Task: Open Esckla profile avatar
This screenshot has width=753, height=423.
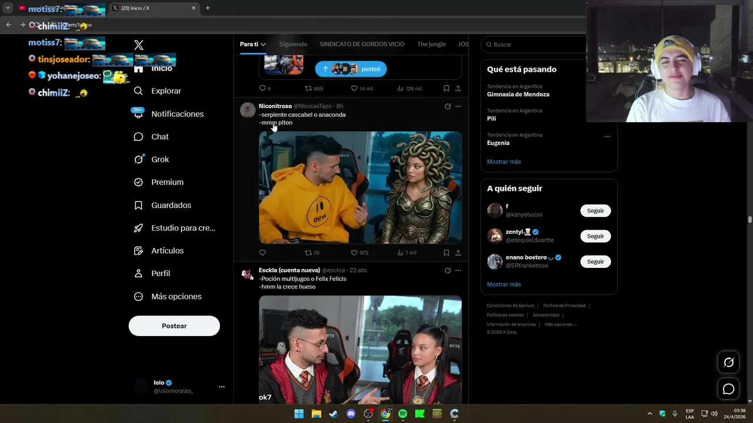Action: pos(248,274)
